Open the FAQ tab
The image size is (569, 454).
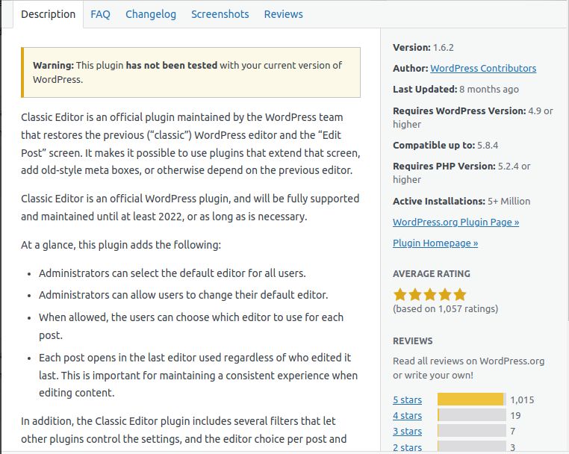tap(100, 14)
